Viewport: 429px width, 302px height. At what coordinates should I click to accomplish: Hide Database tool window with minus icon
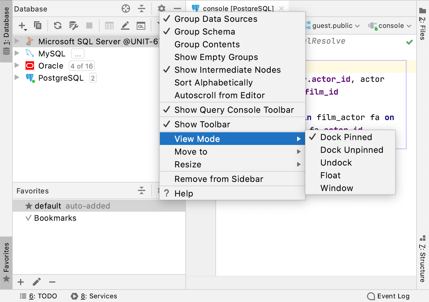177,8
